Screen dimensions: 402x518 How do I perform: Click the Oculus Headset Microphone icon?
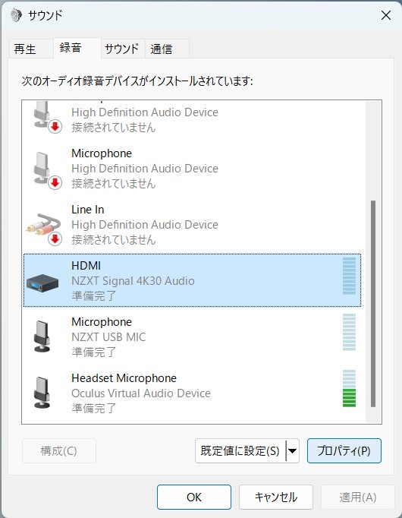coord(42,393)
